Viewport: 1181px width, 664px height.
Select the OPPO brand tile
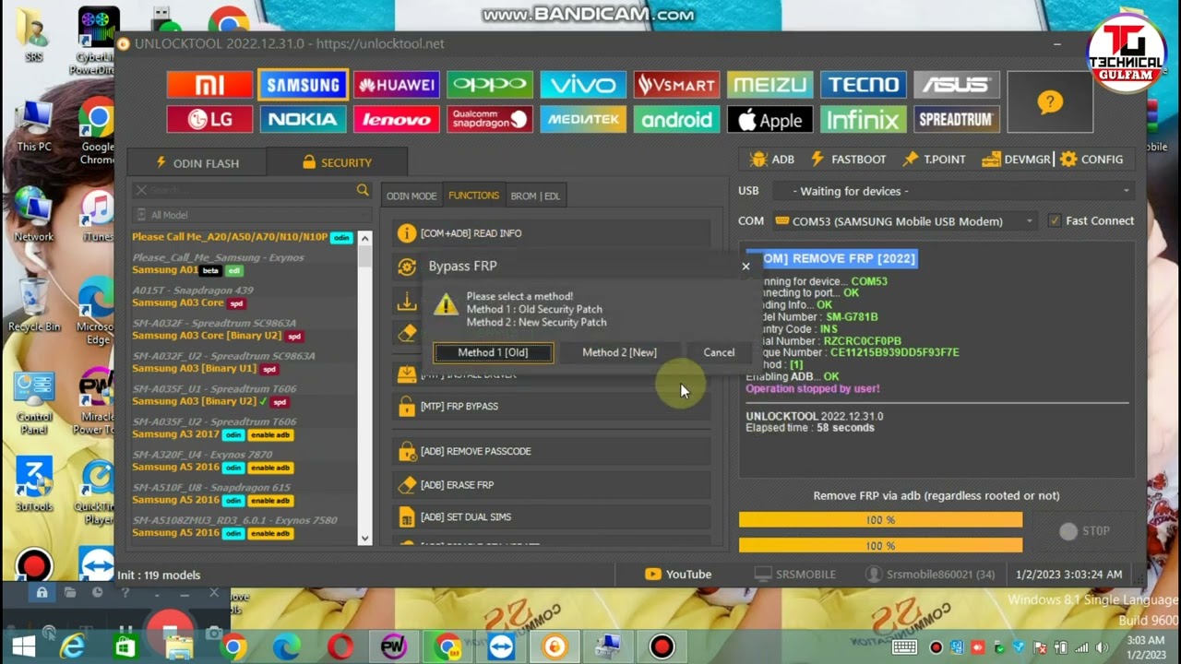pyautogui.click(x=490, y=85)
